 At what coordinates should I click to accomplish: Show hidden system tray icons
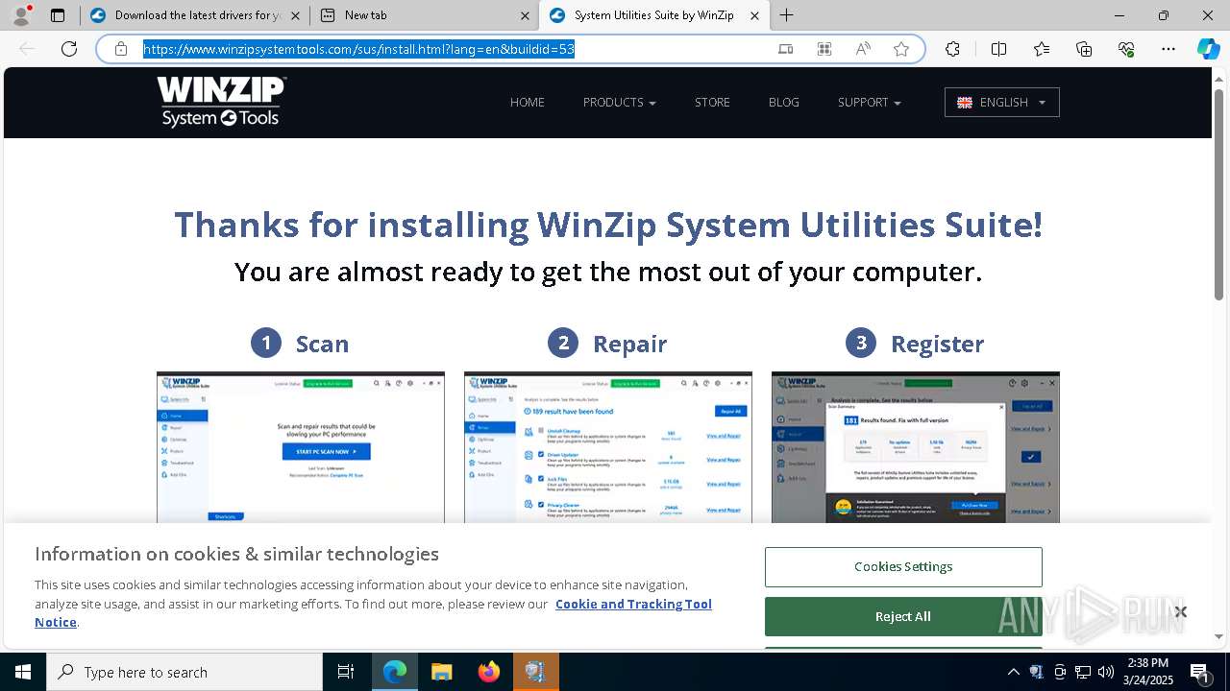click(1014, 672)
